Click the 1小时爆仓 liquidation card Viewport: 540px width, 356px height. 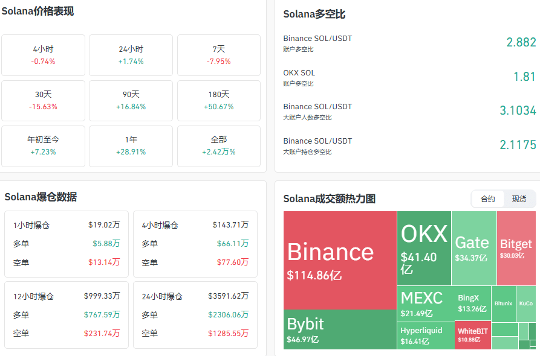67,244
